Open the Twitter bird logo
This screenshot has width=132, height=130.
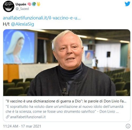pyautogui.click(x=128, y=4)
